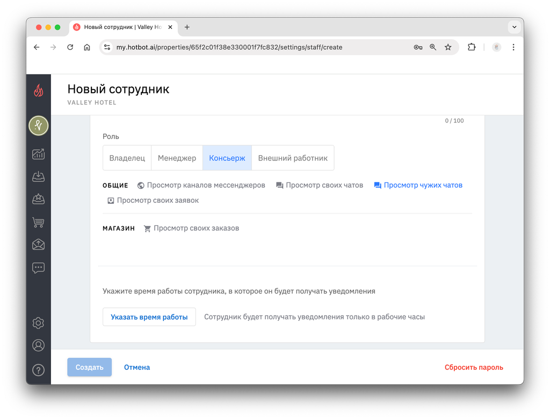Switch to the Новый сотрудник browser tab
The image size is (550, 419).
(x=123, y=27)
